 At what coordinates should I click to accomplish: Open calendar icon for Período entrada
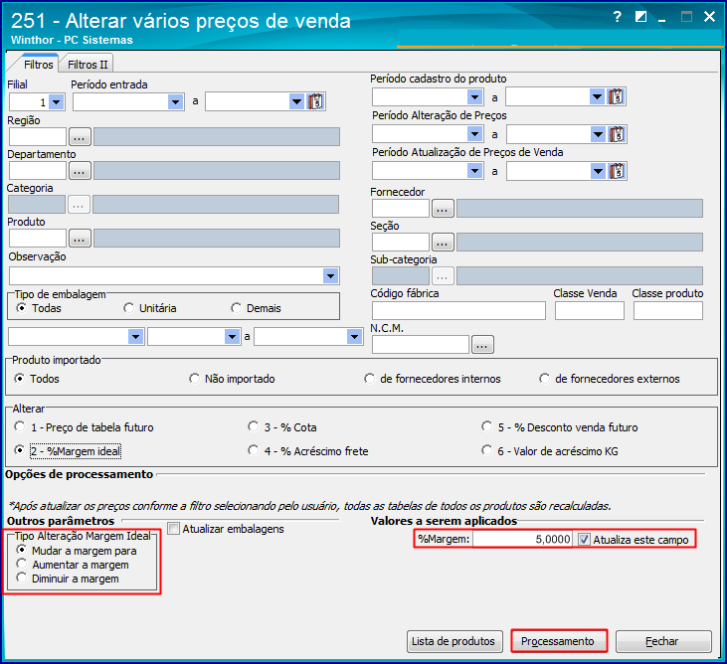(x=315, y=101)
